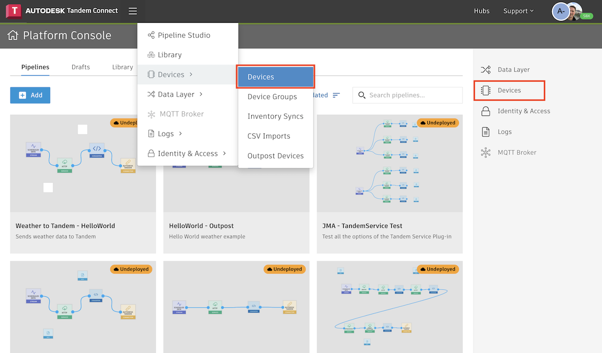
Task: Click the Autodesk Tandem Connect logo
Action: click(63, 11)
